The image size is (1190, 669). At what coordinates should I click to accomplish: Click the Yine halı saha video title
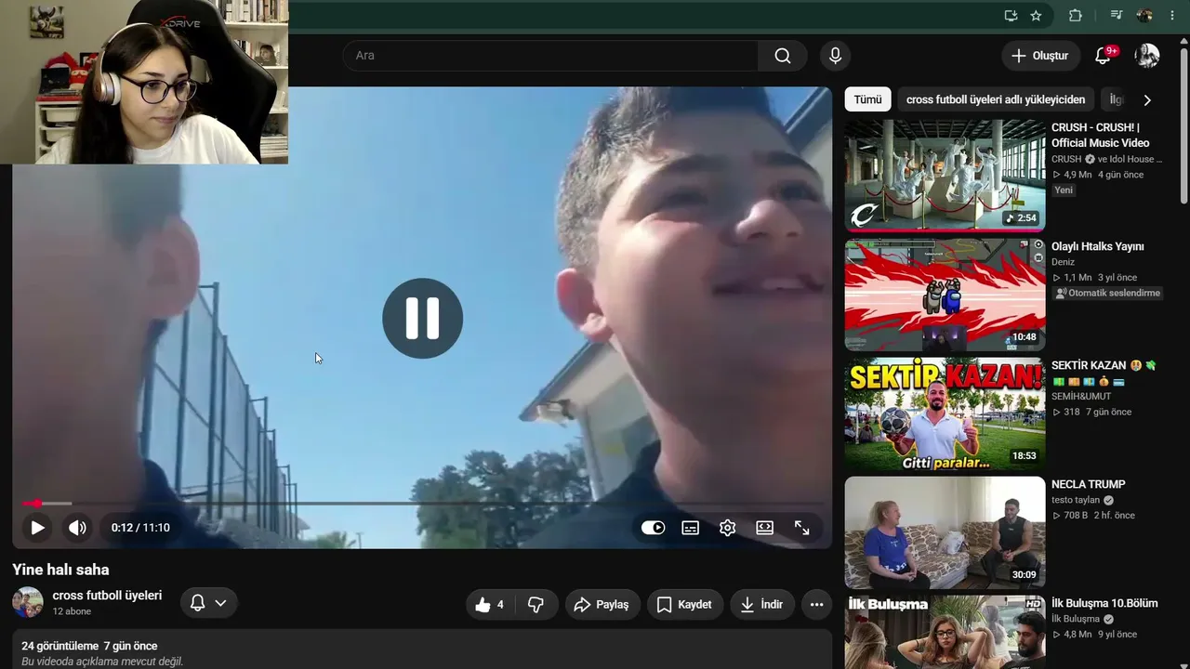coord(60,570)
